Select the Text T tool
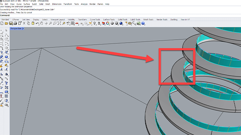The height and width of the screenshot is (135, 241). [6, 83]
